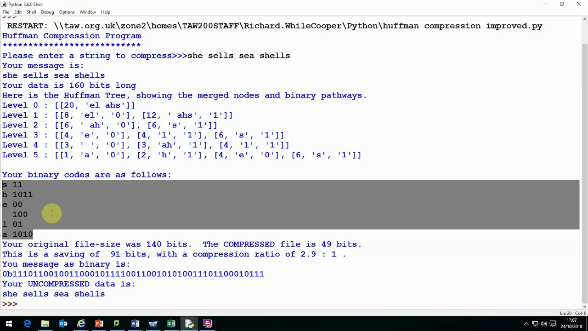Close the Python 3.6.0 Shell window

pyautogui.click(x=579, y=4)
